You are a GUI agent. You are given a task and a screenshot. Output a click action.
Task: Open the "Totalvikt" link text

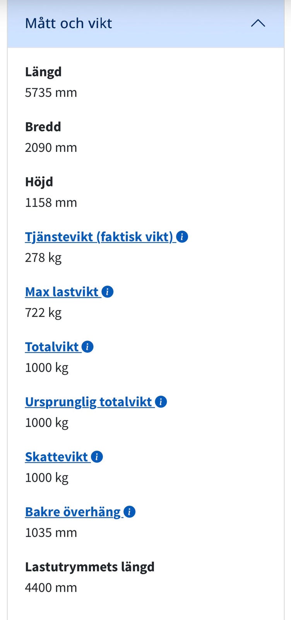(x=52, y=347)
